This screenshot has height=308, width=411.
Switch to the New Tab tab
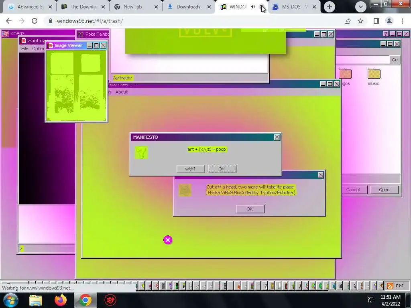point(136,7)
